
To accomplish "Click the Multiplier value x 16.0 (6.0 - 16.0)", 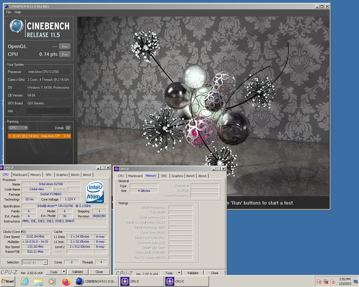I will coord(35,242).
